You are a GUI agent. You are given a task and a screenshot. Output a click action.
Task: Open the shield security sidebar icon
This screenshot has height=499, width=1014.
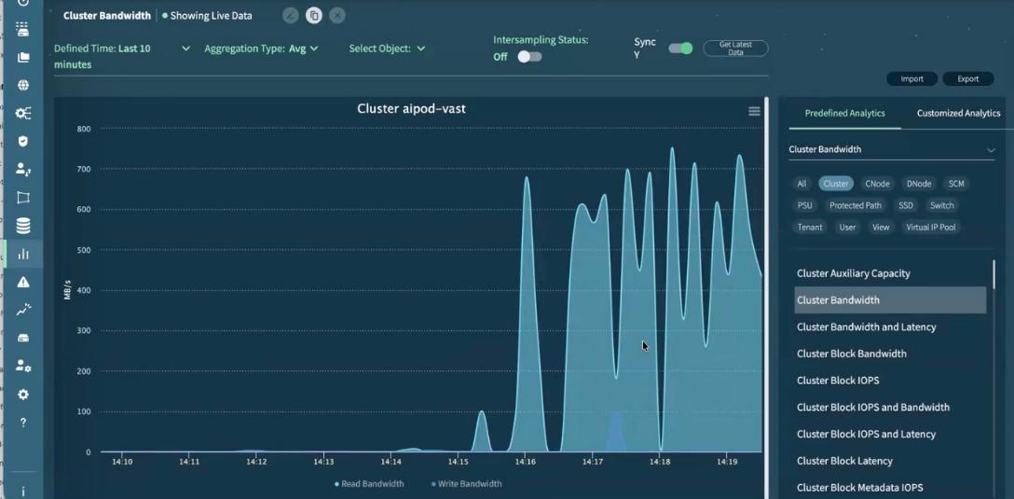tap(23, 141)
